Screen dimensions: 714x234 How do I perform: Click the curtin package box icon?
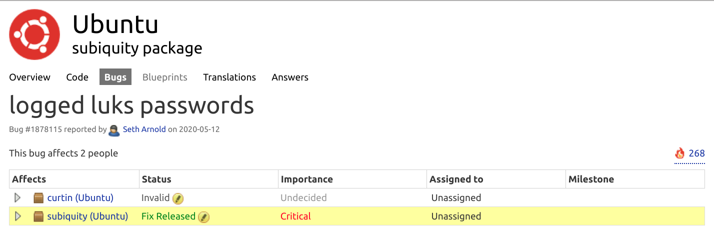coord(38,198)
